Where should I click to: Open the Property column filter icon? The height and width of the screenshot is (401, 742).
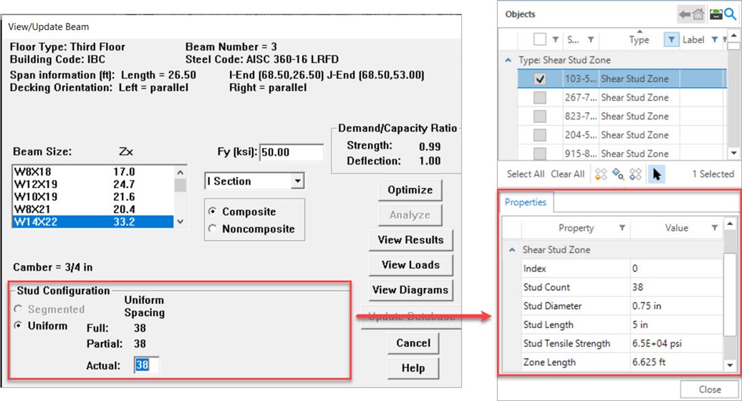click(622, 228)
